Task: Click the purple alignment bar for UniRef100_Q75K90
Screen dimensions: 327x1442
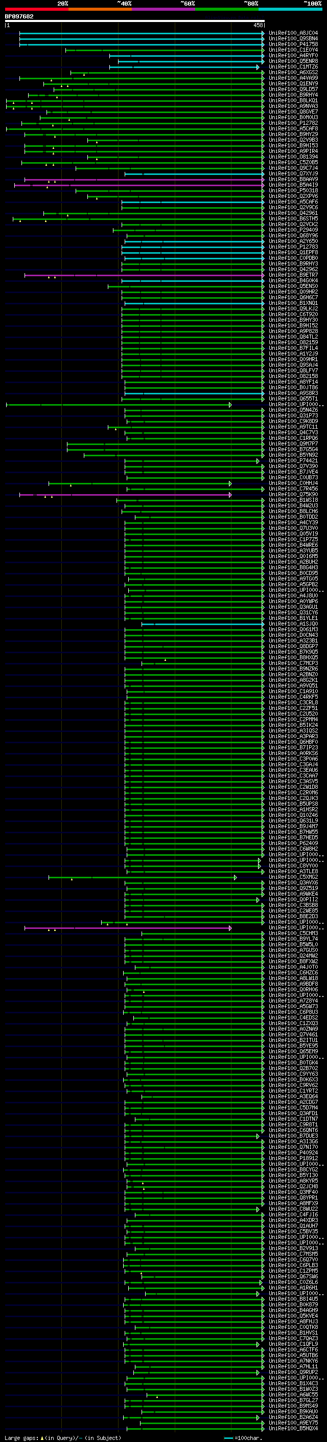Action: click(125, 495)
